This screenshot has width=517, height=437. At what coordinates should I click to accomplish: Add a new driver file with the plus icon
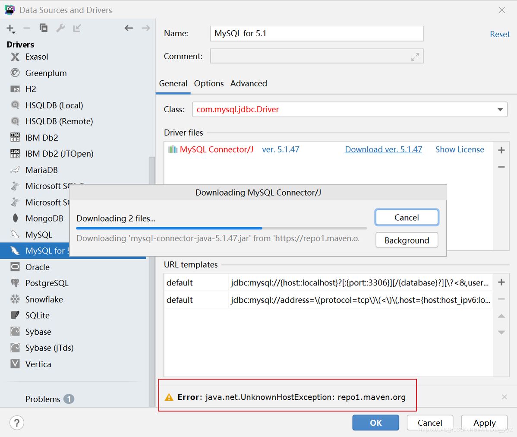pos(501,150)
